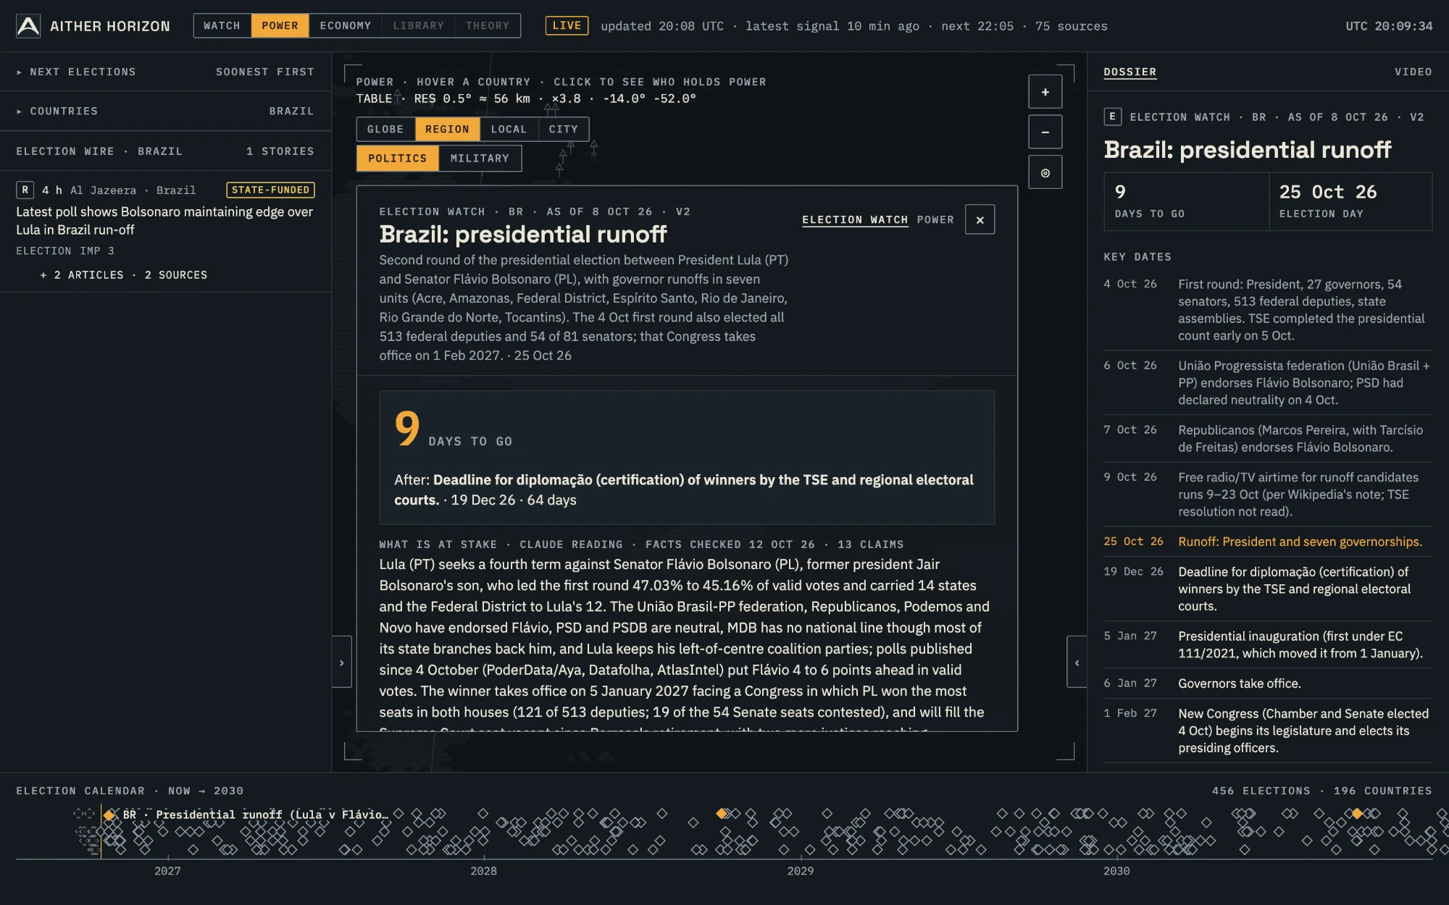The height and width of the screenshot is (905, 1449).
Task: Open the THEORY tab
Action: [488, 25]
